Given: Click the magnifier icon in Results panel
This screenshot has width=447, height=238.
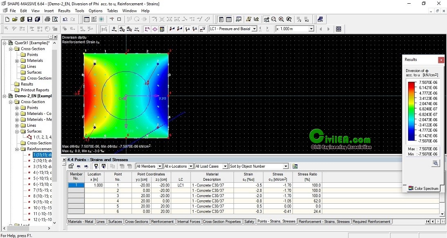Looking at the screenshot, I should point(436,163).
